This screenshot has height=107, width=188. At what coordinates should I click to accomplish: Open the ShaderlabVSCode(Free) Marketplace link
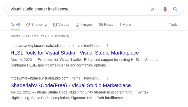coord(71,85)
